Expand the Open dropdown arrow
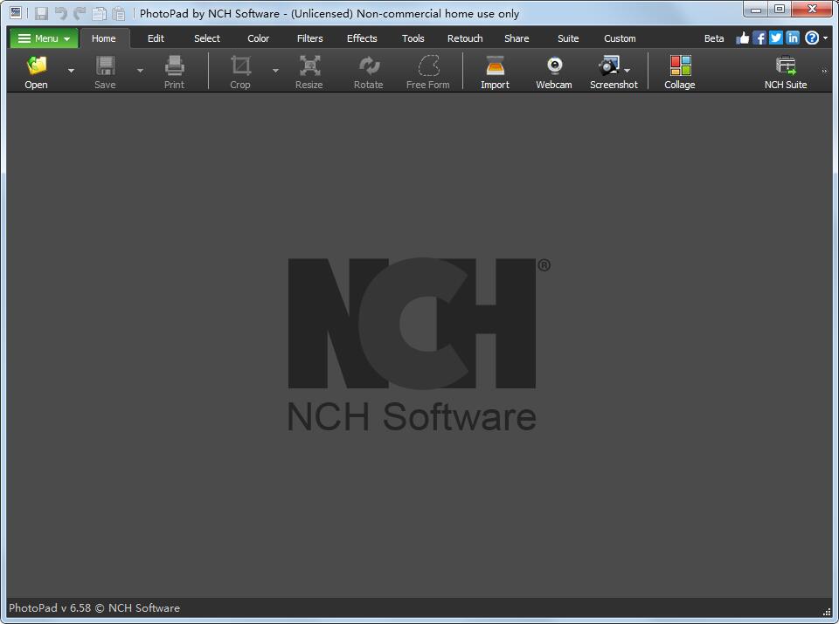Viewport: 839px width, 624px height. pos(71,71)
